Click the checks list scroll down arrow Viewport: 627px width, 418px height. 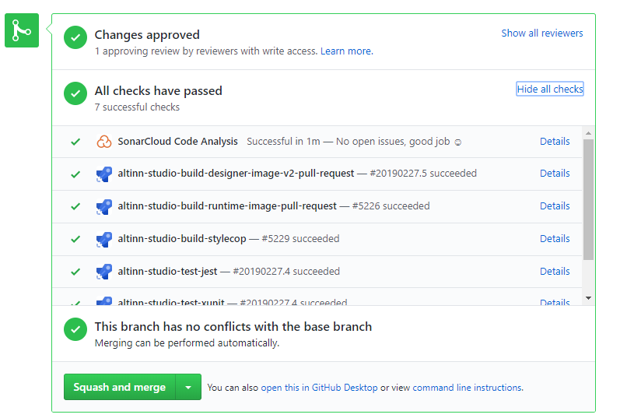588,297
